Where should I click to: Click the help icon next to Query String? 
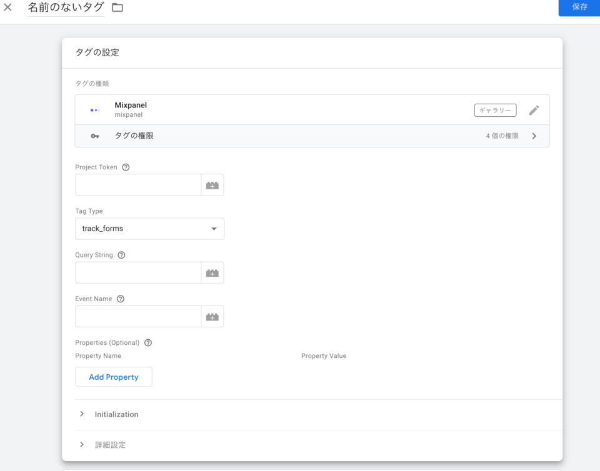(x=121, y=255)
